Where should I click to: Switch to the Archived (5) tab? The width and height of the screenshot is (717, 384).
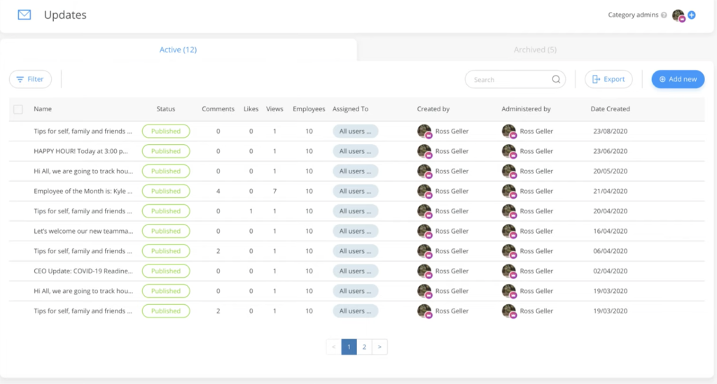535,50
